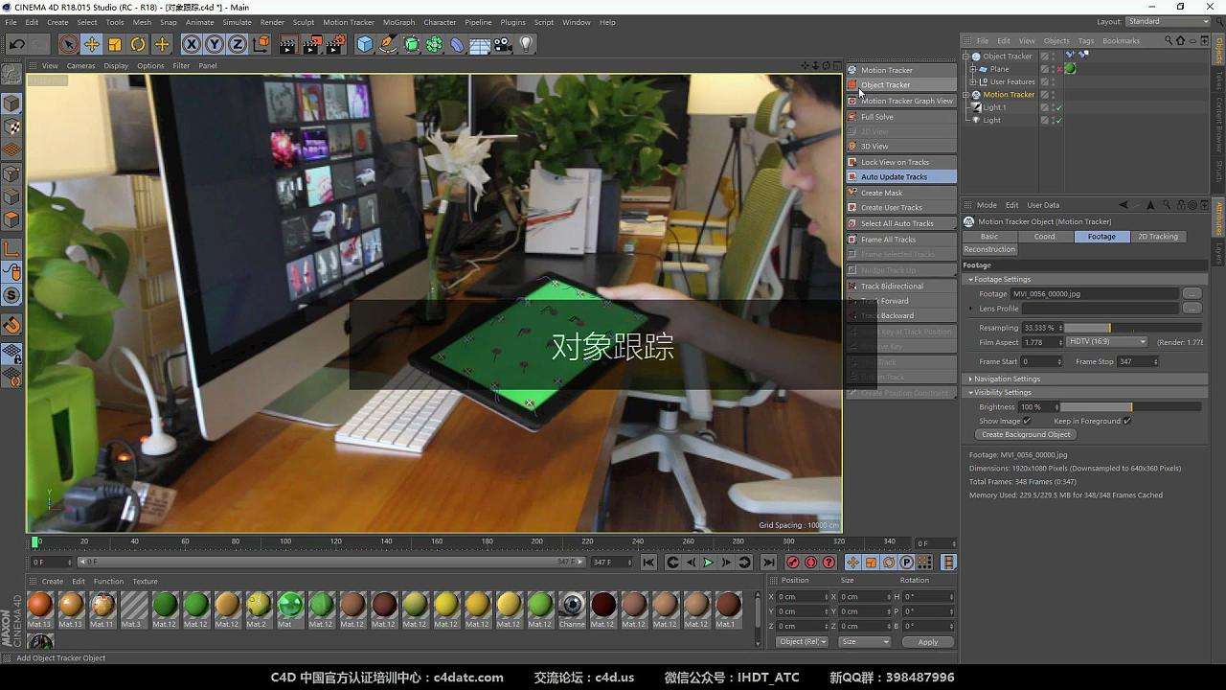The width and height of the screenshot is (1226, 690).
Task: Click Apply in the Coordinates panel
Action: coord(927,642)
